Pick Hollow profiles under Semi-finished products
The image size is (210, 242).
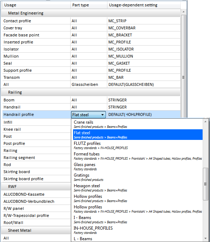point(138,199)
